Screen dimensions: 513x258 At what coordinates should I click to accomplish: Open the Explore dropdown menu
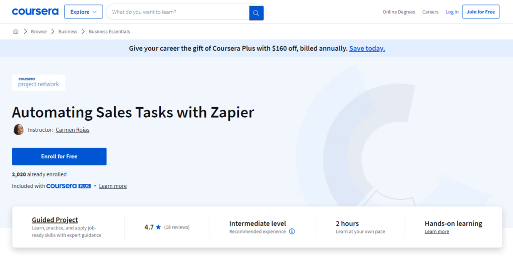coord(84,12)
